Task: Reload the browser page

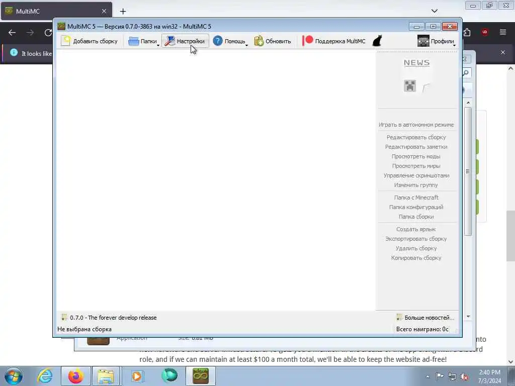Action: click(x=48, y=33)
